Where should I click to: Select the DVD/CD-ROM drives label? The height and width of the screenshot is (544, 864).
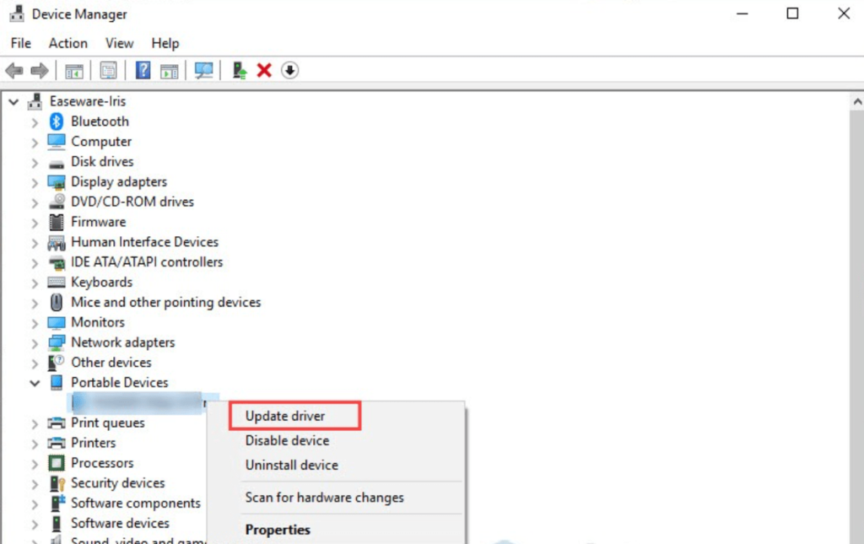click(x=132, y=202)
